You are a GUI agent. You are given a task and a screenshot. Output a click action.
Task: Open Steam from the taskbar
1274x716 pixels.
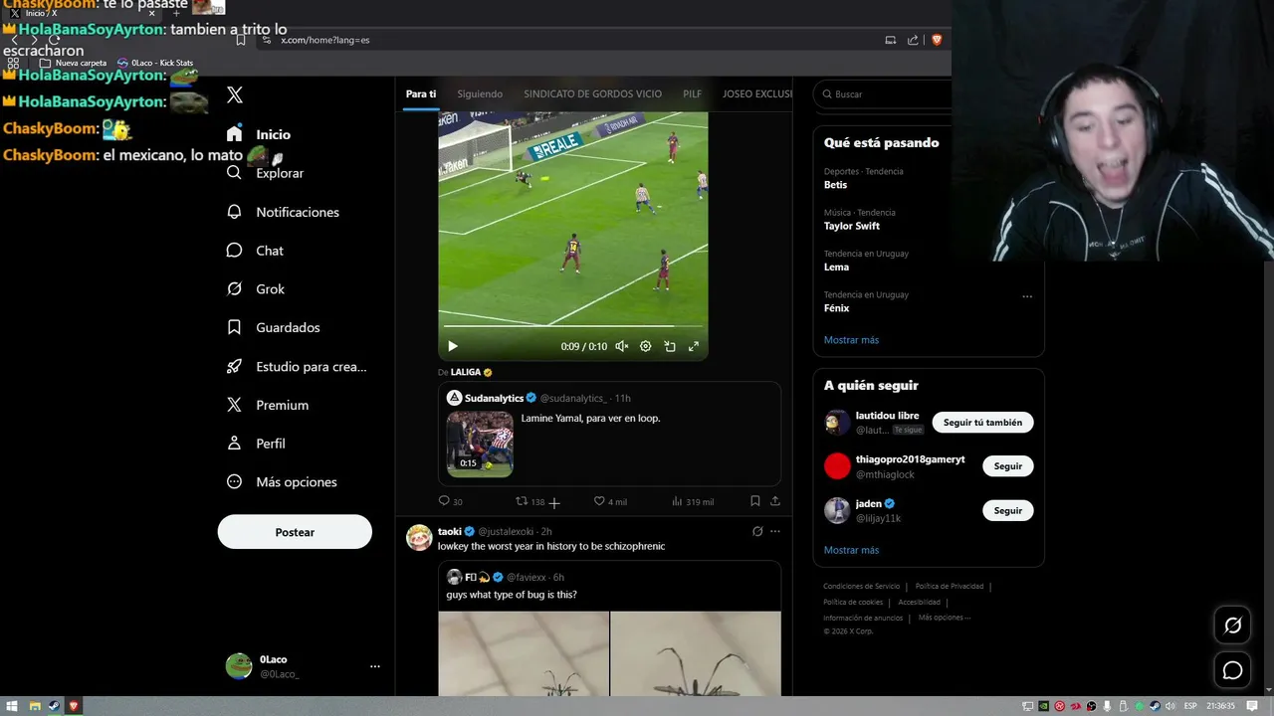pyautogui.click(x=54, y=706)
